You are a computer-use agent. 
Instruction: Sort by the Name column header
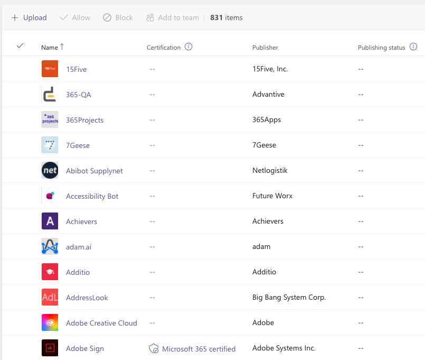pos(50,48)
